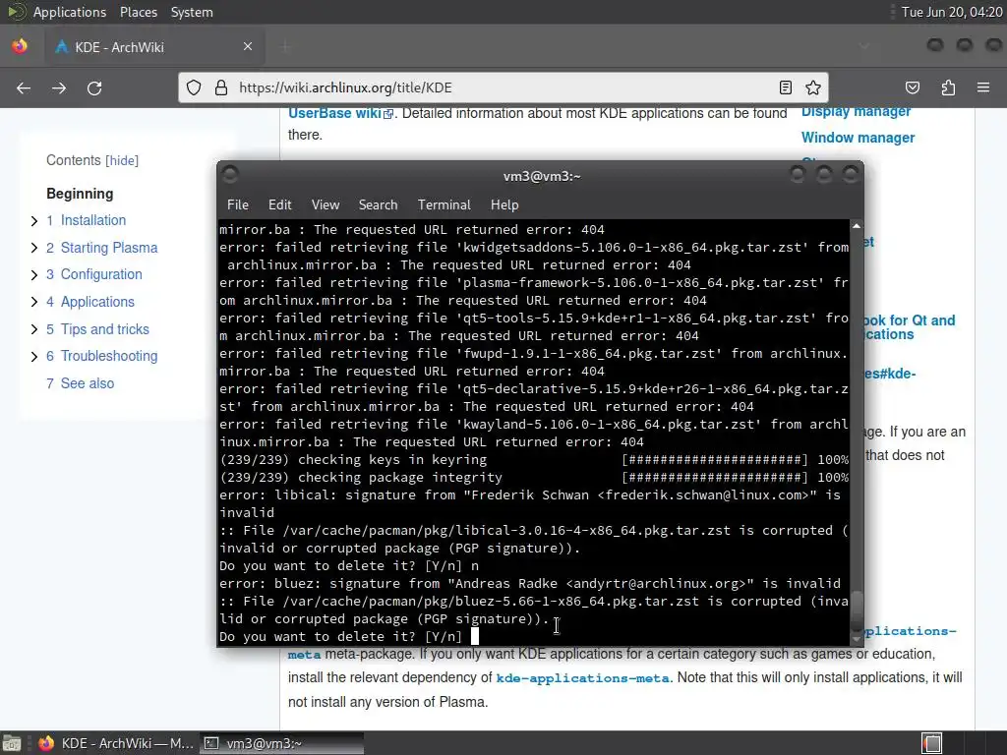The image size is (1007, 755).
Task: Open the Configuration contents link
Action: click(93, 274)
